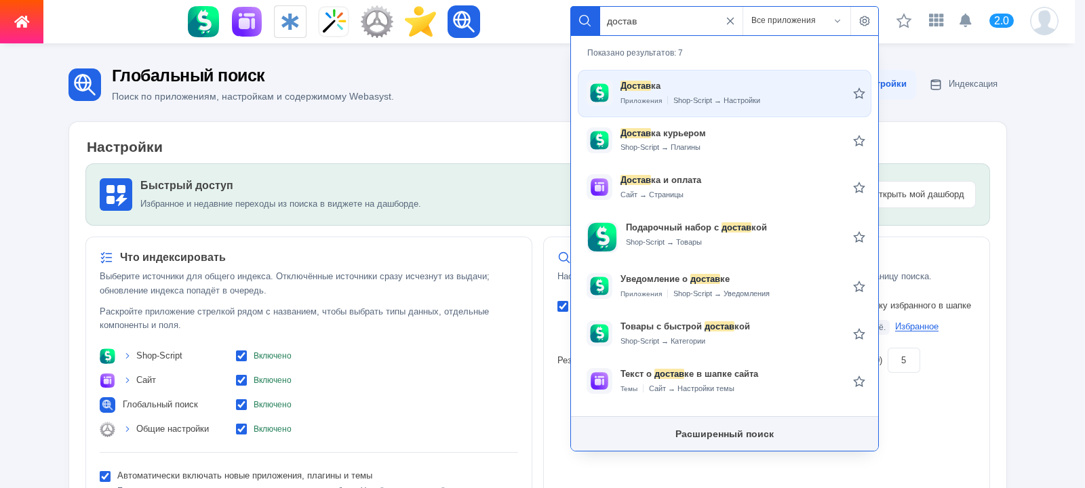Open 'Текст о доставке в шапке сайта' result
Viewport: 1085px width, 488px height.
tap(724, 381)
